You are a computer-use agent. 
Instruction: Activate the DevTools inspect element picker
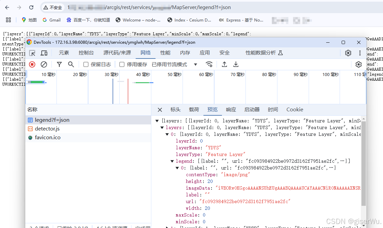coord(32,53)
